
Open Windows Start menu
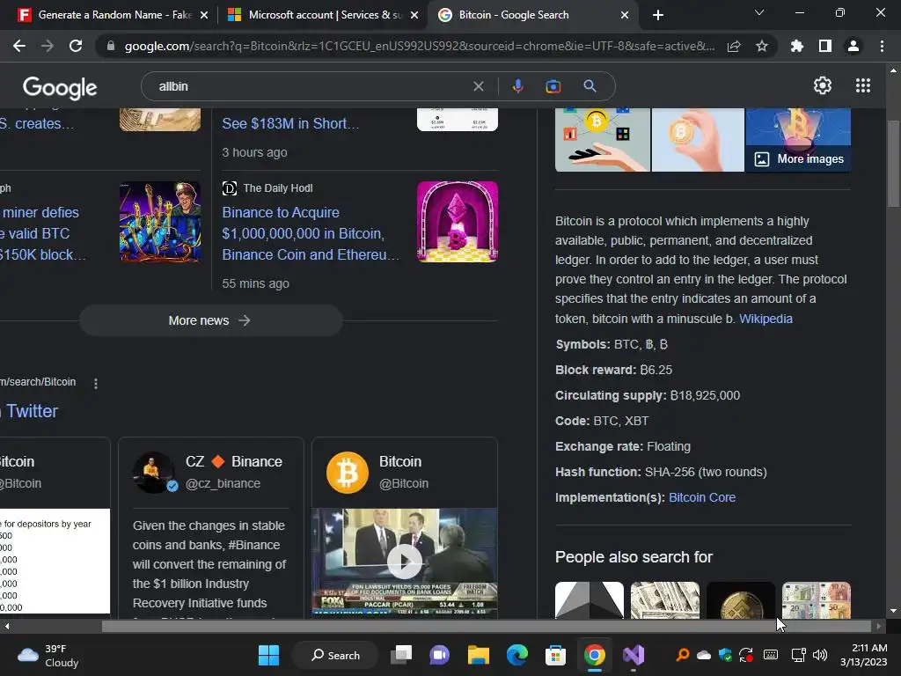tap(268, 655)
